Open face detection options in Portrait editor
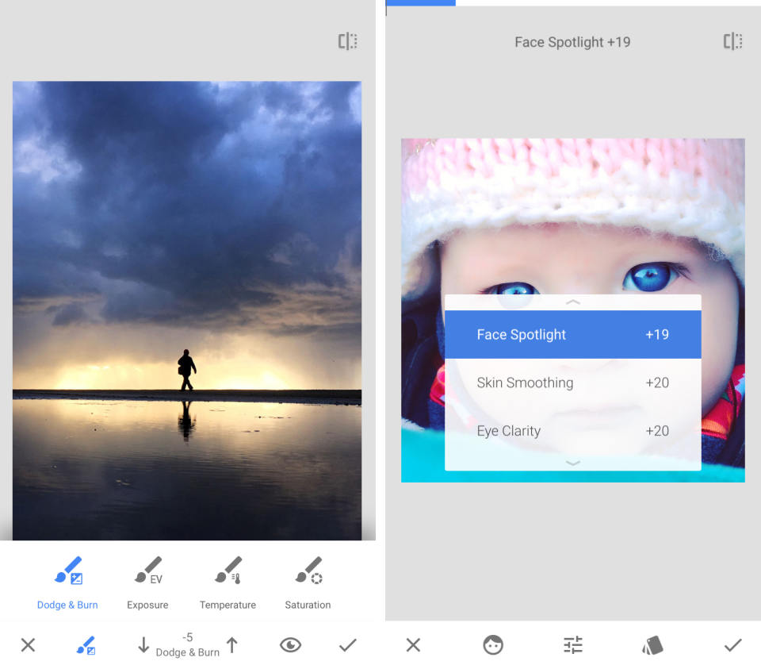 492,645
